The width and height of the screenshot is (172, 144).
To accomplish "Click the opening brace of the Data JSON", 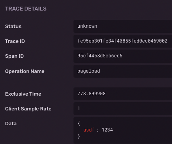I will (x=79, y=123).
